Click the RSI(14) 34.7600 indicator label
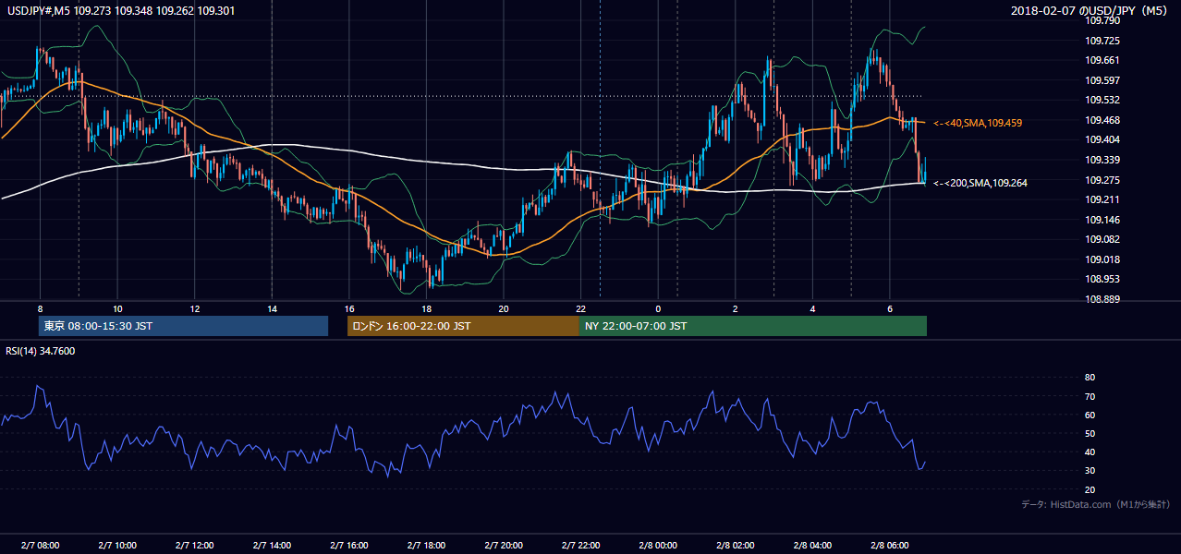The width and height of the screenshot is (1181, 554). (41, 351)
